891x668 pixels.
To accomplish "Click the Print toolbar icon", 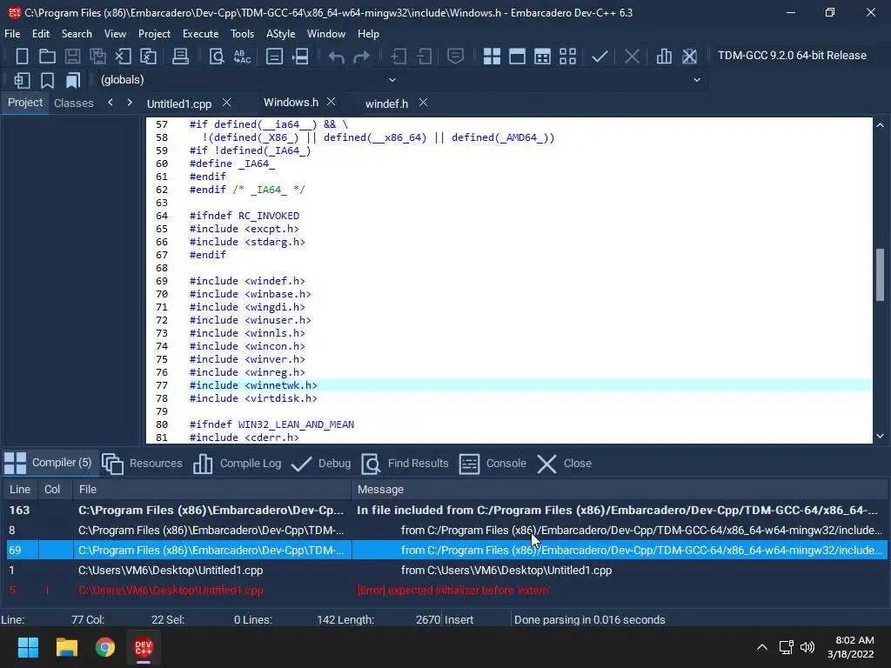I will 181,56.
